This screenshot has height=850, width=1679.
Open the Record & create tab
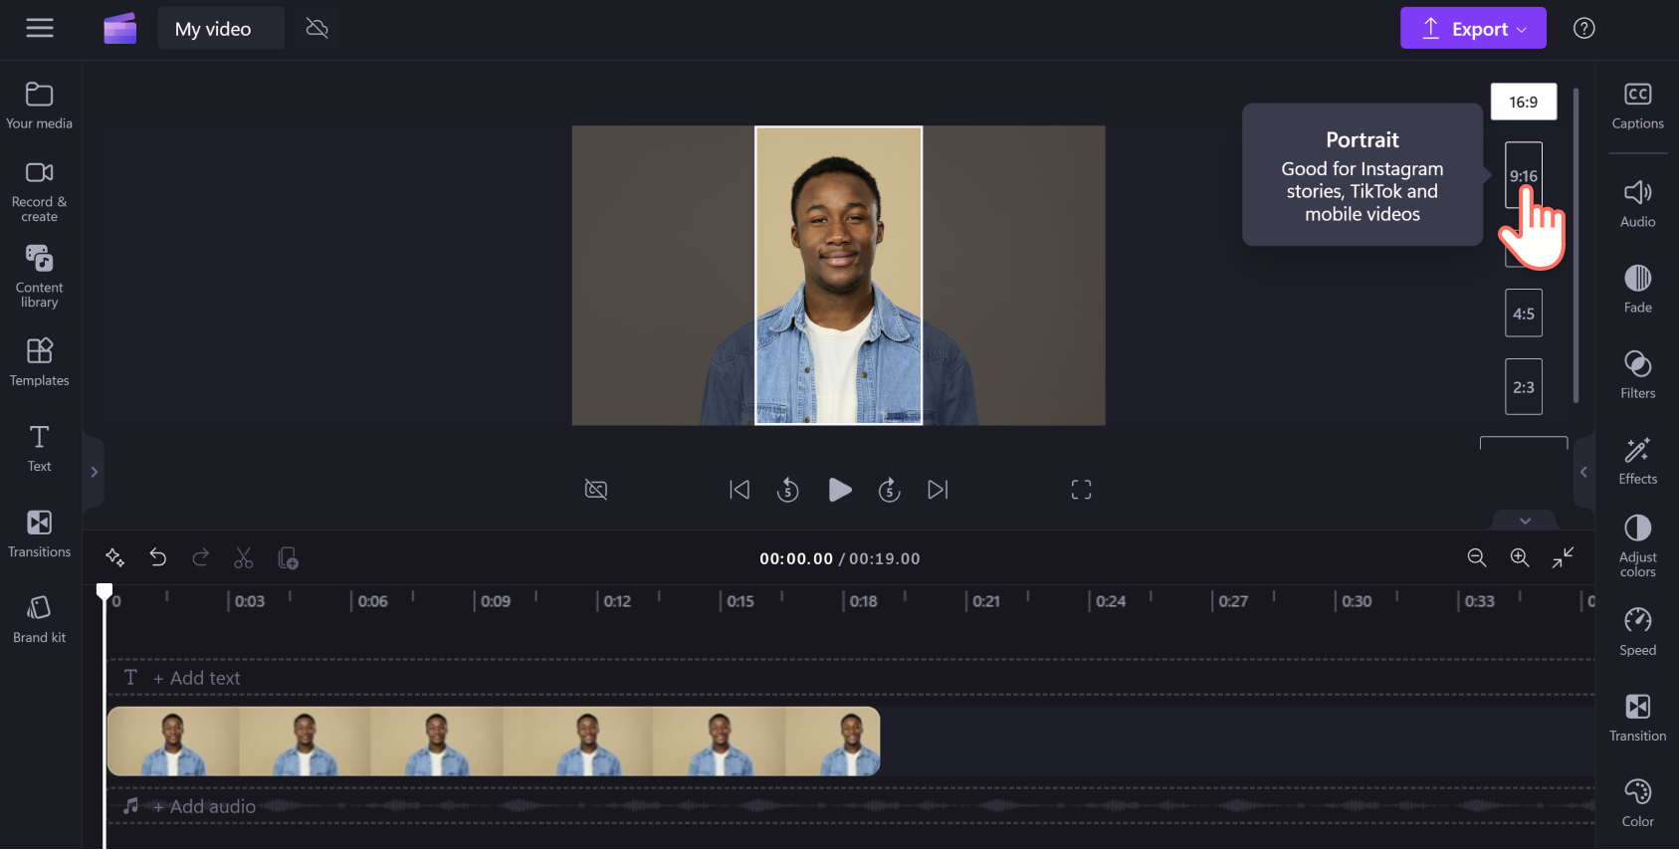(40, 192)
